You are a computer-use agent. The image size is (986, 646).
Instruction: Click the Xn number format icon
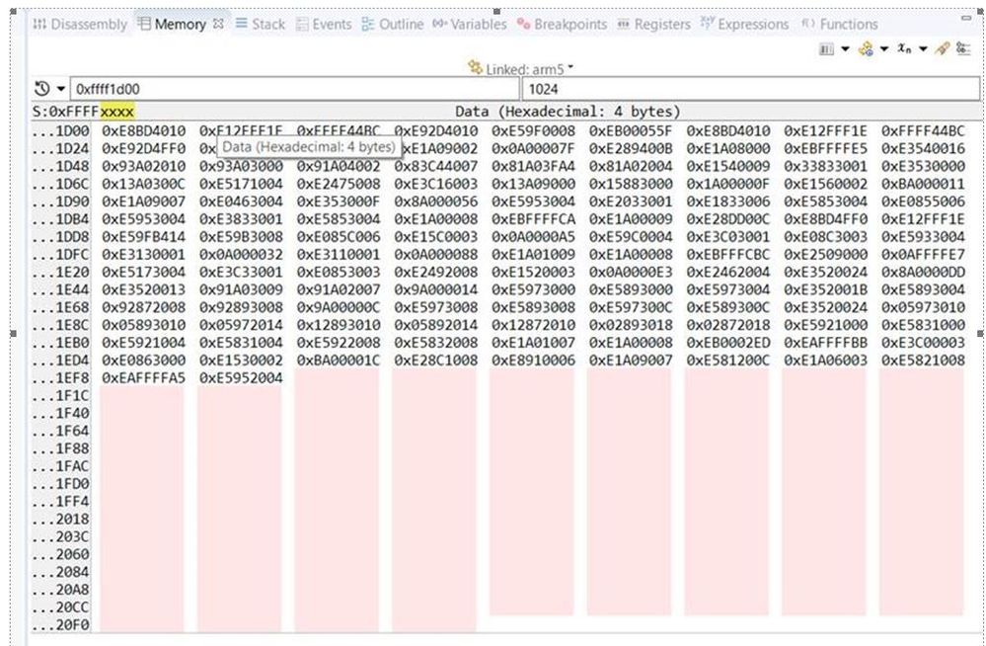click(x=904, y=48)
